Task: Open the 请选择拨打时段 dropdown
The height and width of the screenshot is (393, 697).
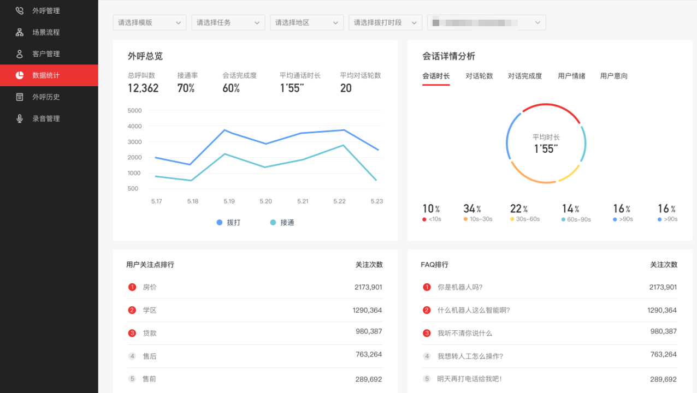Action: (x=385, y=22)
